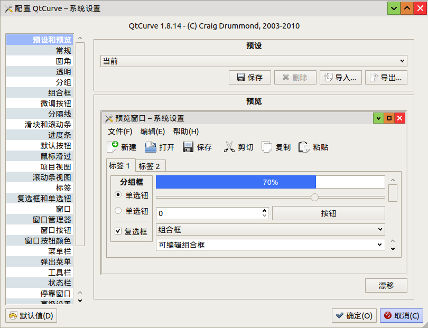The width and height of the screenshot is (428, 328).
Task: Click the 打开 (Open) folder icon
Action: [150, 147]
